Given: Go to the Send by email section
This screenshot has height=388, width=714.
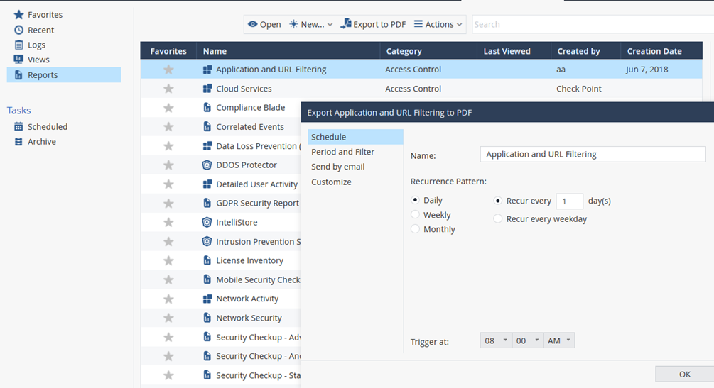Looking at the screenshot, I should click(x=337, y=167).
